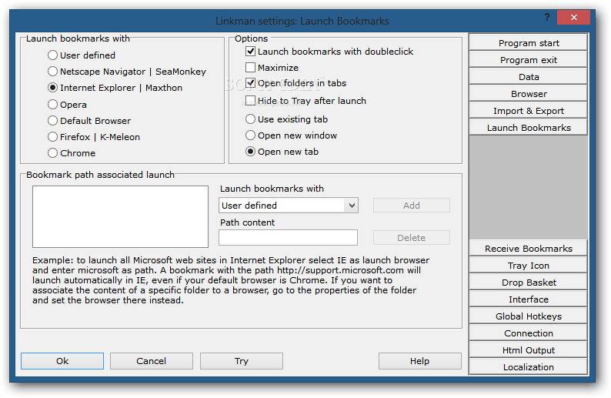Switch to Import & Export page
This screenshot has height=398, width=611.
pos(529,111)
